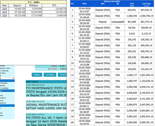
Task: Click the Withdraw column header in W/L table
Action: tap(34, 6)
